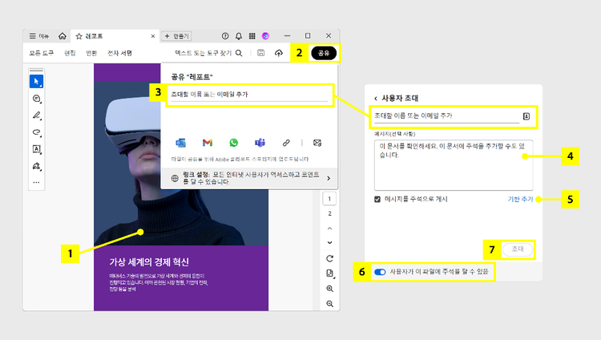Open the help question mark icon
601x340 pixels.
tap(225, 36)
